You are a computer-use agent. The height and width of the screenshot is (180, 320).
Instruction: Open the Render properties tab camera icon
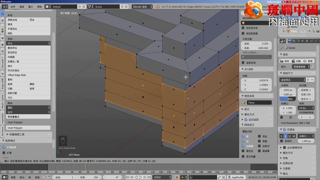(x=290, y=41)
